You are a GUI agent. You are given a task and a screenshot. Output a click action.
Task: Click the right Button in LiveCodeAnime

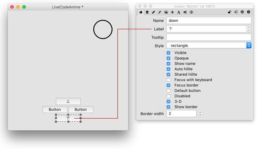click(81, 109)
